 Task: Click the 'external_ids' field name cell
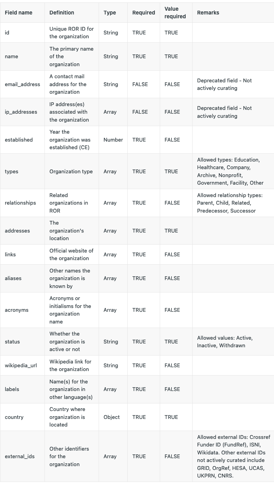coord(20,456)
